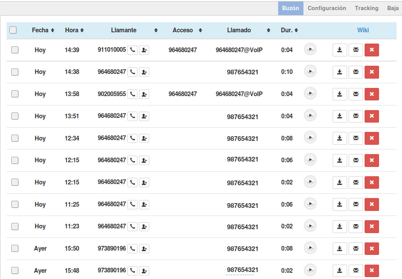Sort calls by Dur. column
The image size is (402, 279).
pos(289,30)
